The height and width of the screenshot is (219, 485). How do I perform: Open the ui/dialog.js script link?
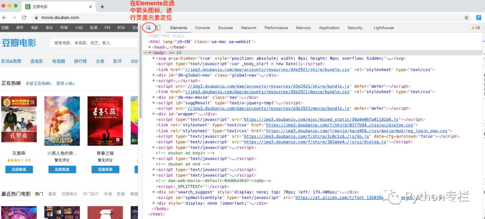pyautogui.click(x=315, y=142)
